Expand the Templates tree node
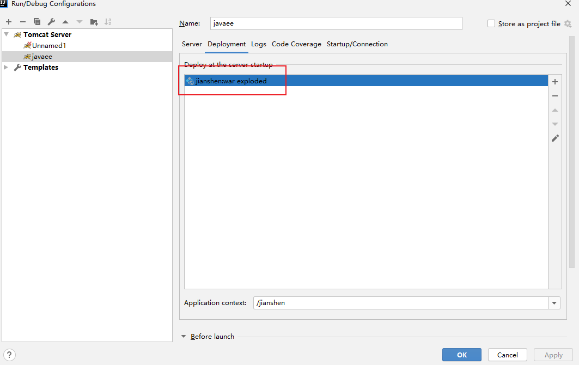 pyautogui.click(x=6, y=67)
